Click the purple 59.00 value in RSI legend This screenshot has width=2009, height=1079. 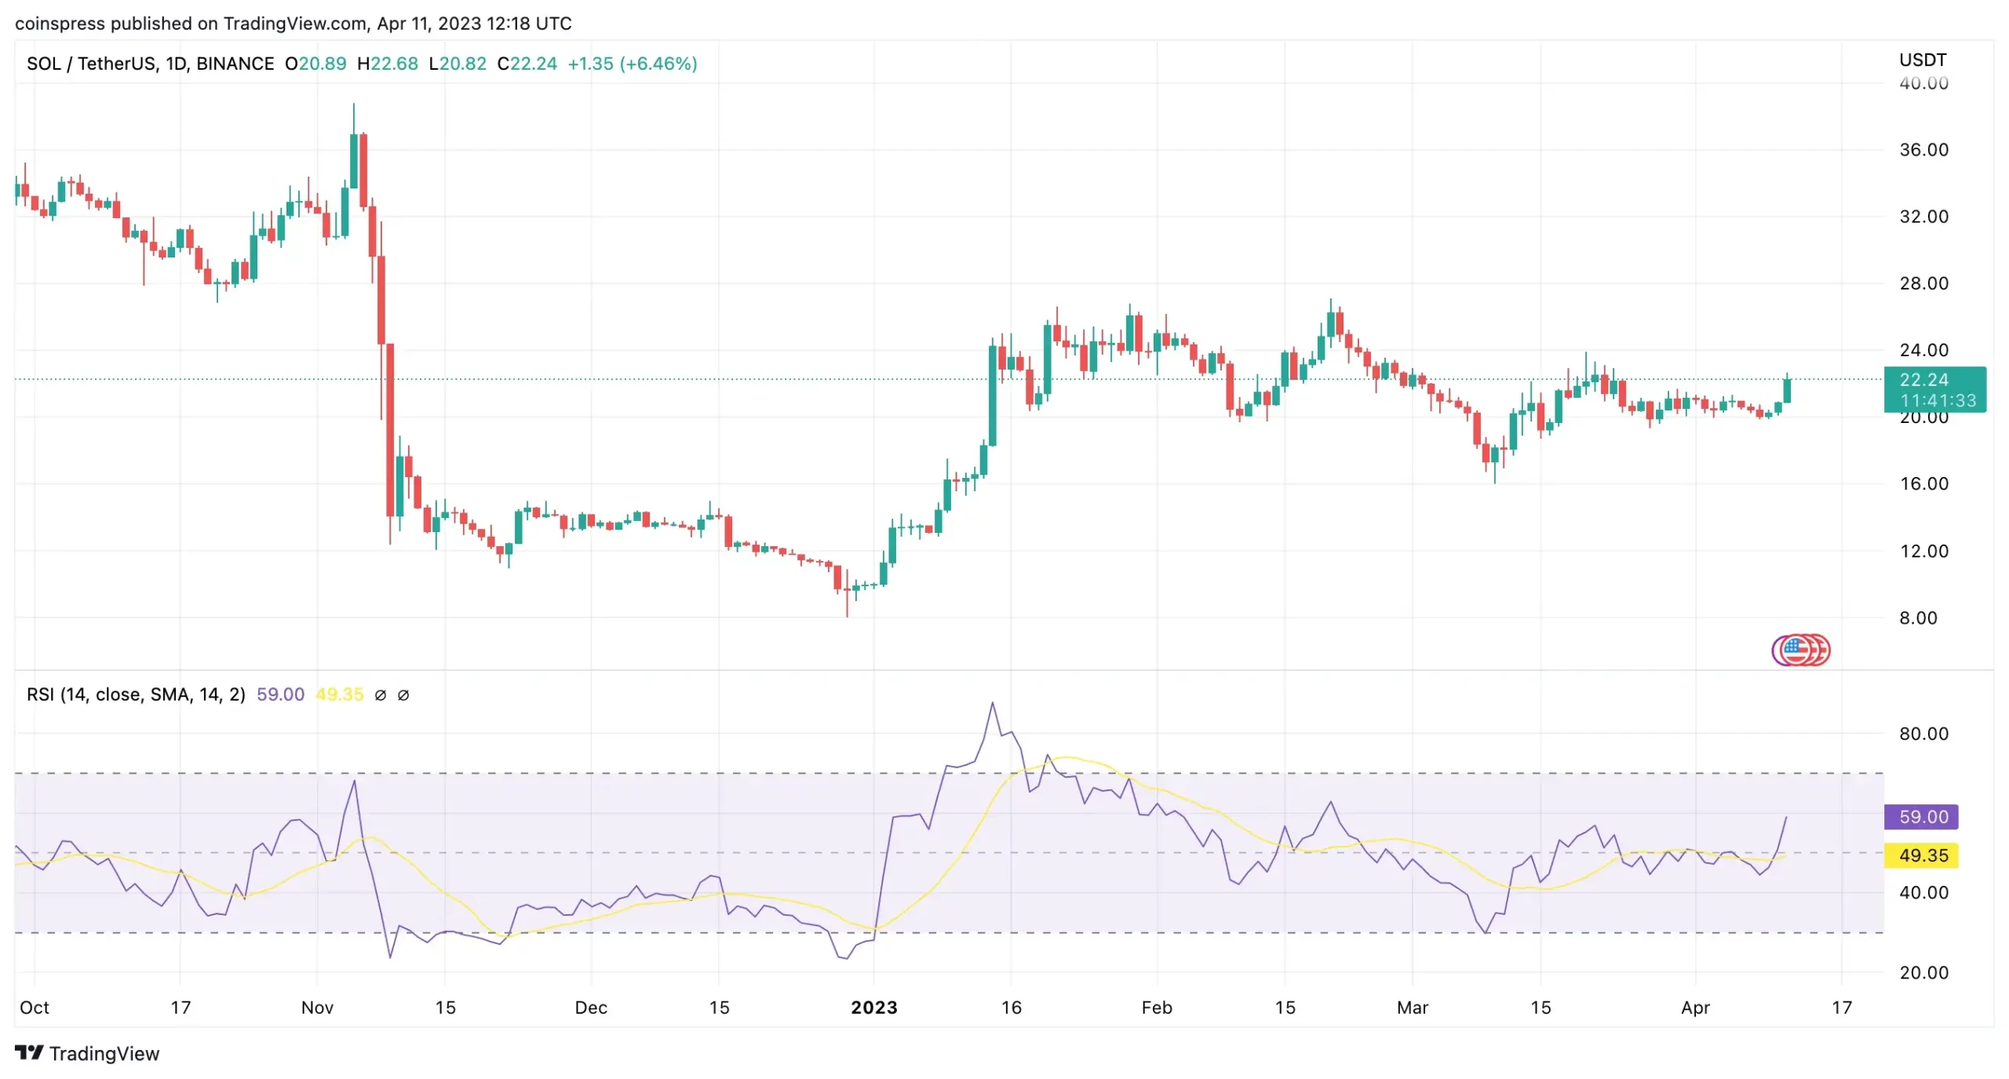tap(280, 694)
